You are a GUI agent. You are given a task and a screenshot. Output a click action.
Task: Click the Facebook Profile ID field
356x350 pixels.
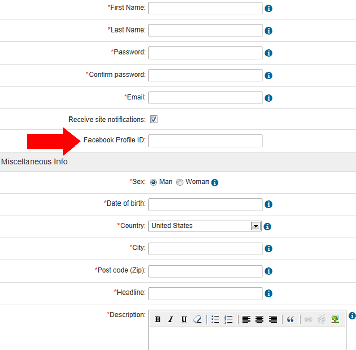205,141
